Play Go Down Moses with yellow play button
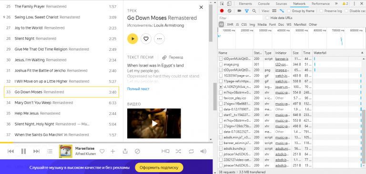 [x=132, y=39]
